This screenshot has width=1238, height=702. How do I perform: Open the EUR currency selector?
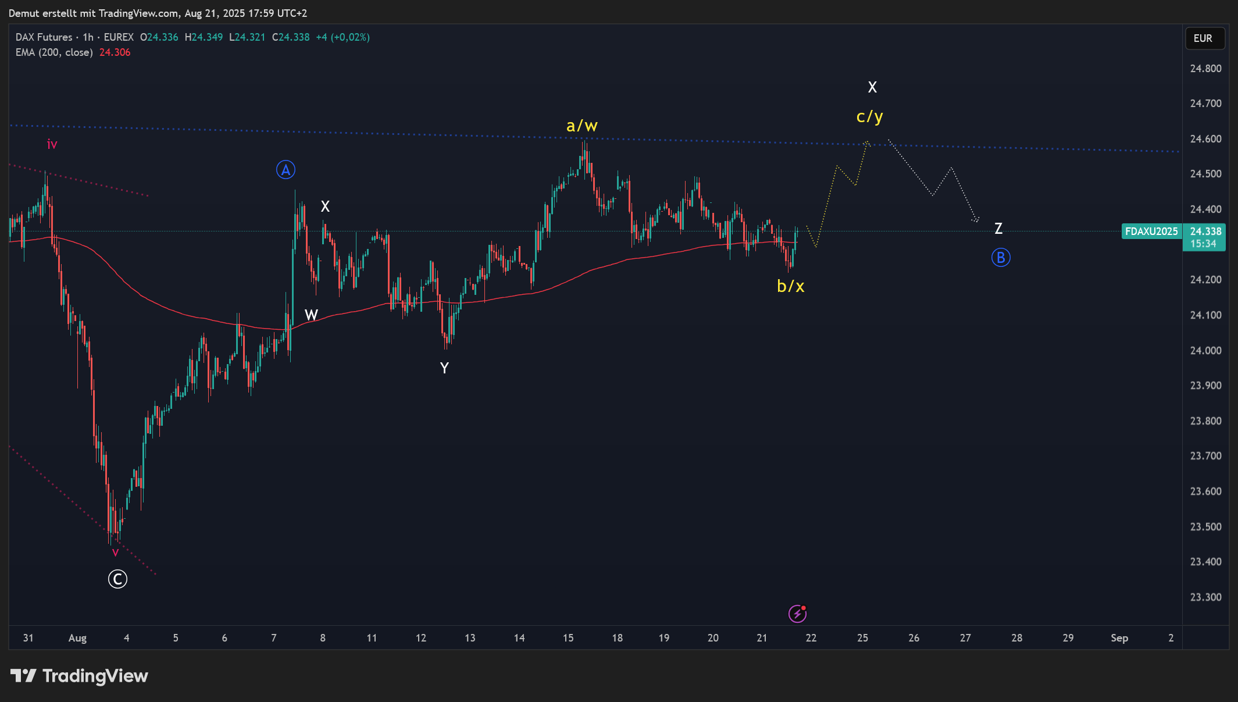(1204, 38)
